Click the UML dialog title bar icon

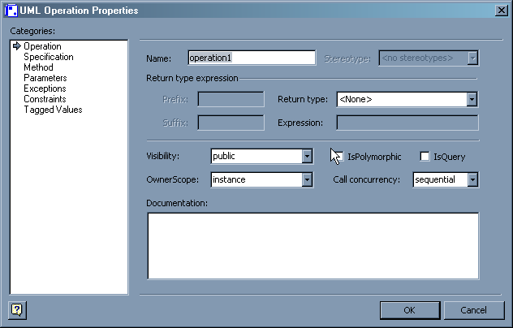10,10
